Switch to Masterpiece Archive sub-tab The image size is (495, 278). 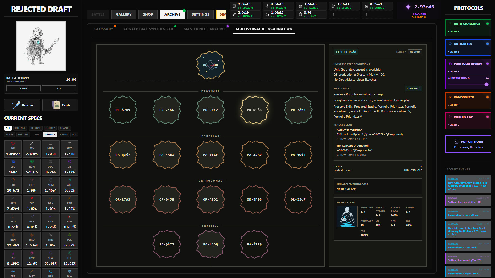tap(204, 29)
